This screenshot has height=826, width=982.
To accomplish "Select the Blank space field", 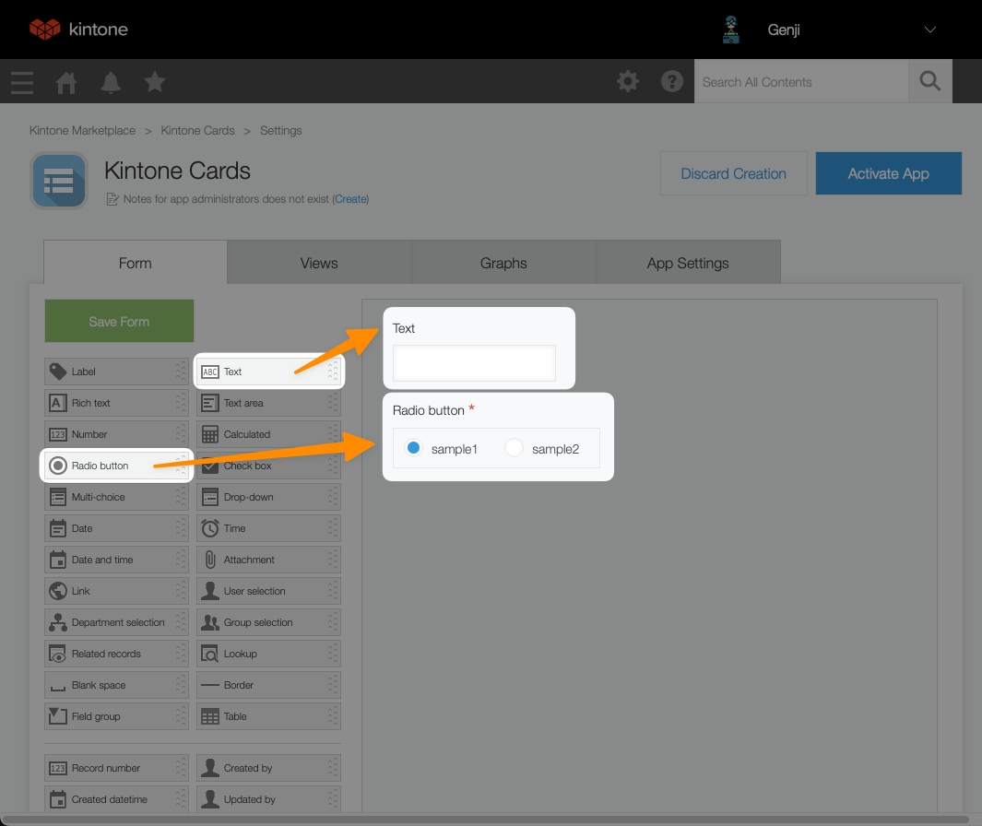I will (116, 684).
